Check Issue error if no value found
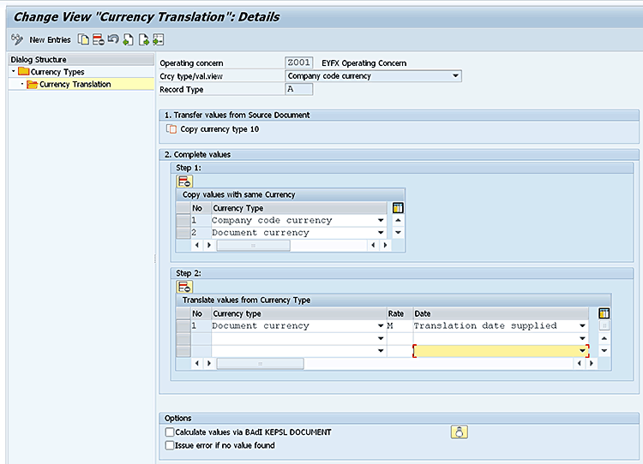Viewport: 643px width, 464px height. (x=170, y=445)
